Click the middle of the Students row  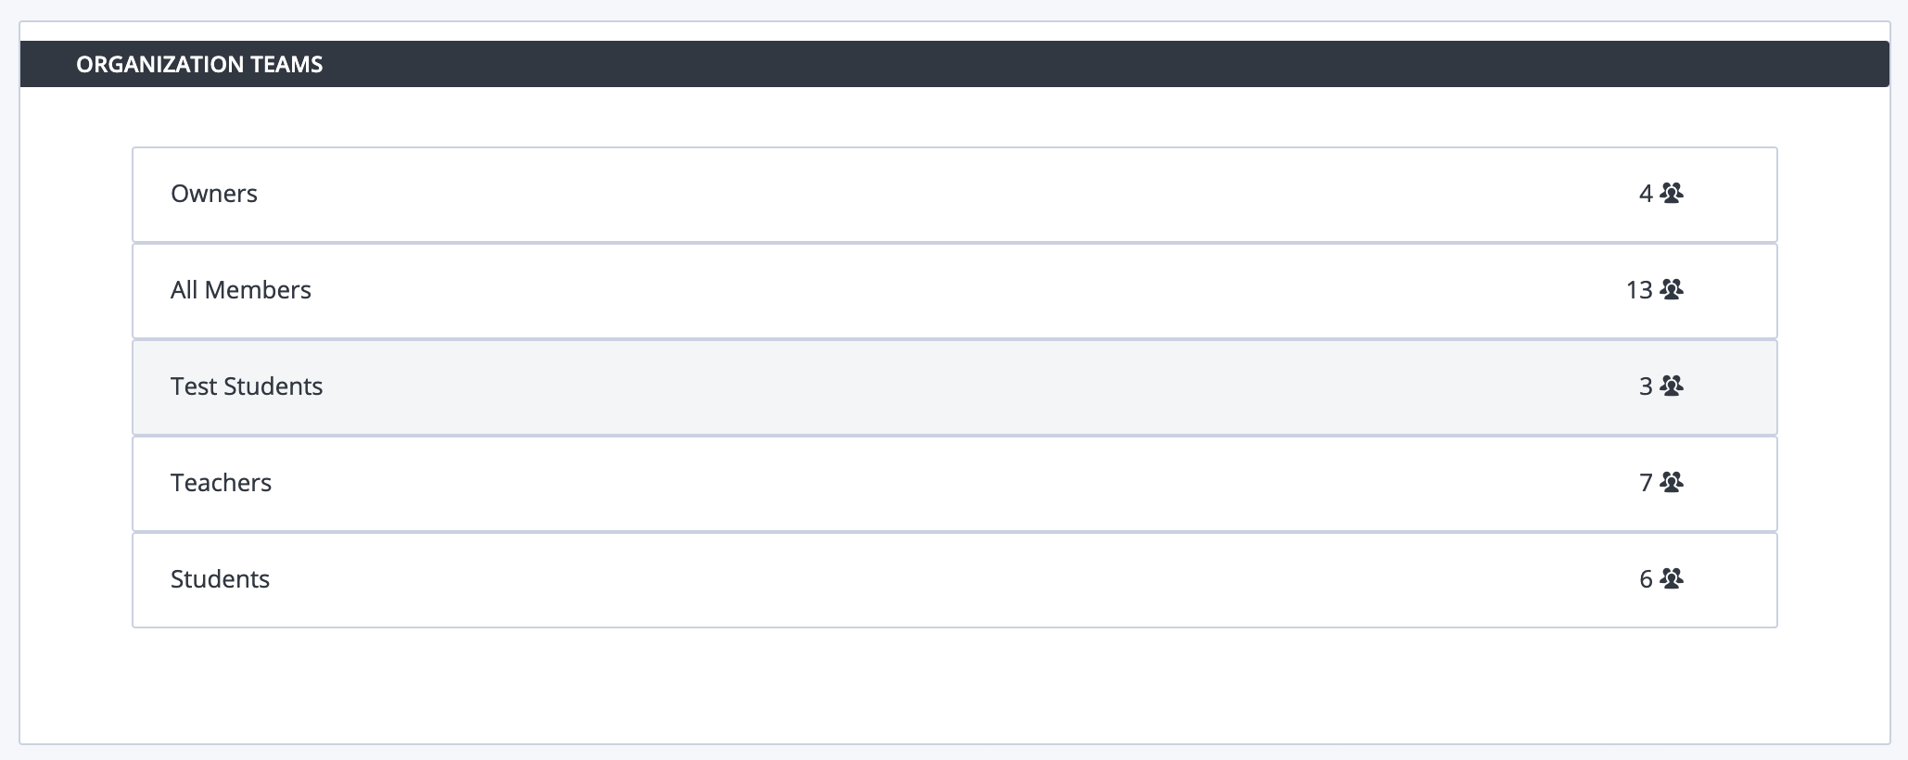[x=955, y=580]
